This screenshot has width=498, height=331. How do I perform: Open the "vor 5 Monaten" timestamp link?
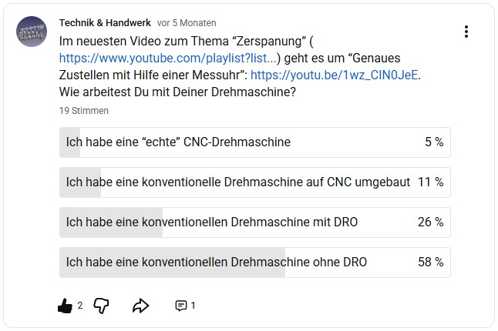tap(187, 23)
